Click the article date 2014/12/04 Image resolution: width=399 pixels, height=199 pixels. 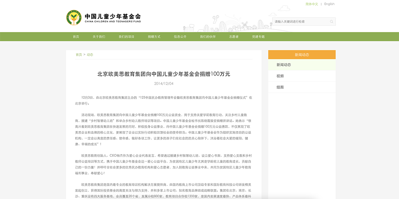[164, 84]
